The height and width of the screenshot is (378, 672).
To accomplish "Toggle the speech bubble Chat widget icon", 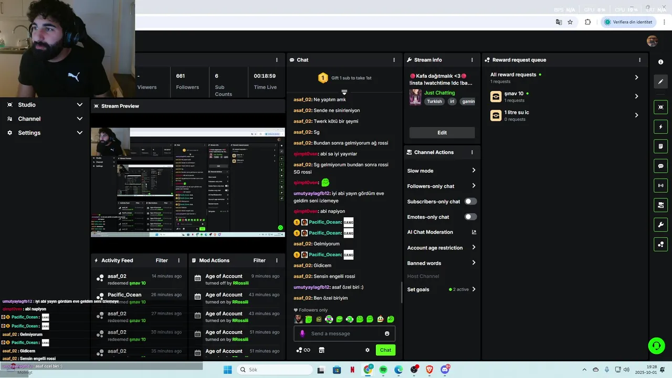I will click(x=660, y=166).
